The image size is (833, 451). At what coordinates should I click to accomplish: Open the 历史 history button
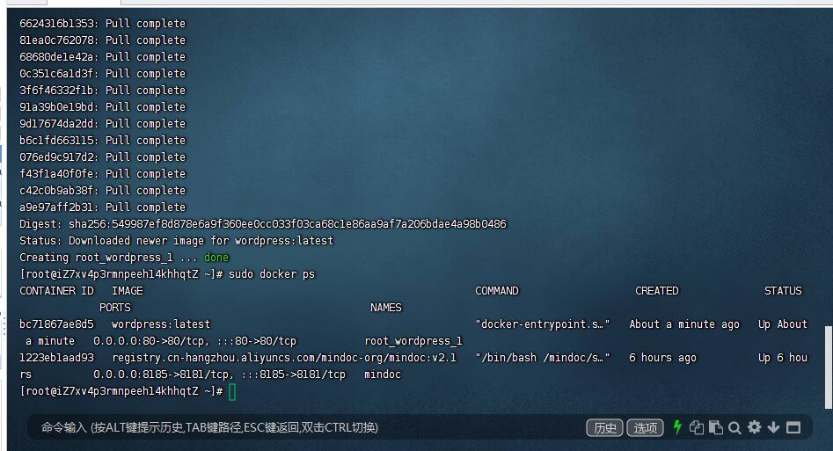point(604,427)
